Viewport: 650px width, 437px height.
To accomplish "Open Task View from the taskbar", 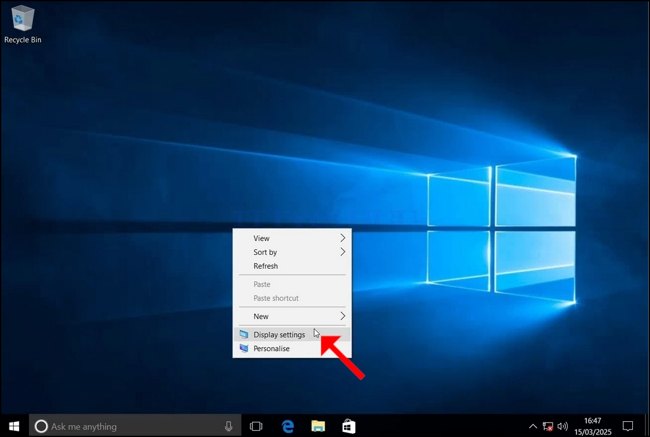I will point(256,426).
